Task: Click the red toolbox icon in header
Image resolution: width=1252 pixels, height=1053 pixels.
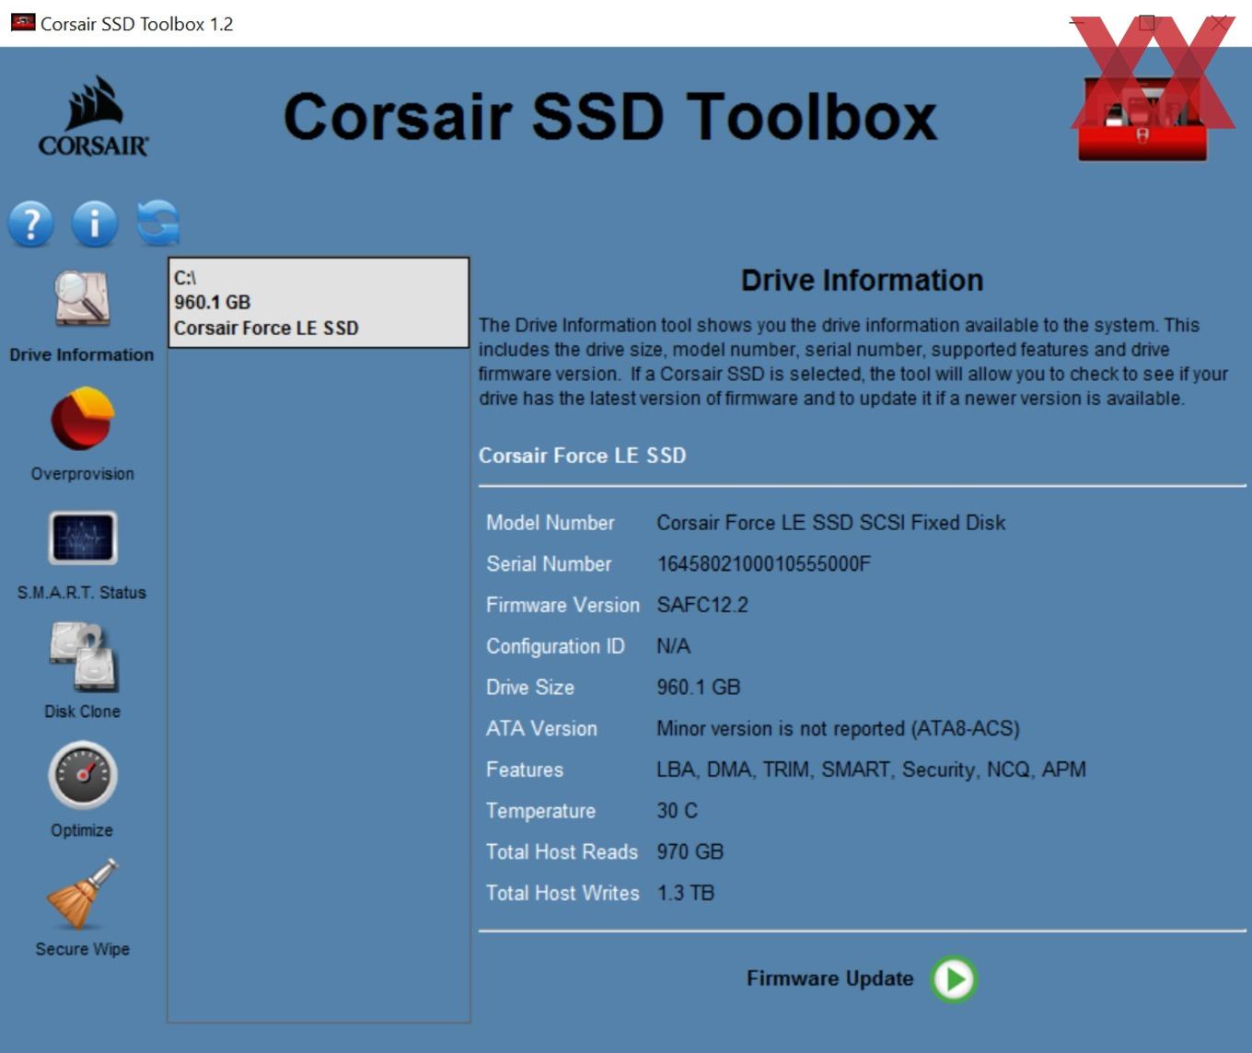Action: [1142, 120]
